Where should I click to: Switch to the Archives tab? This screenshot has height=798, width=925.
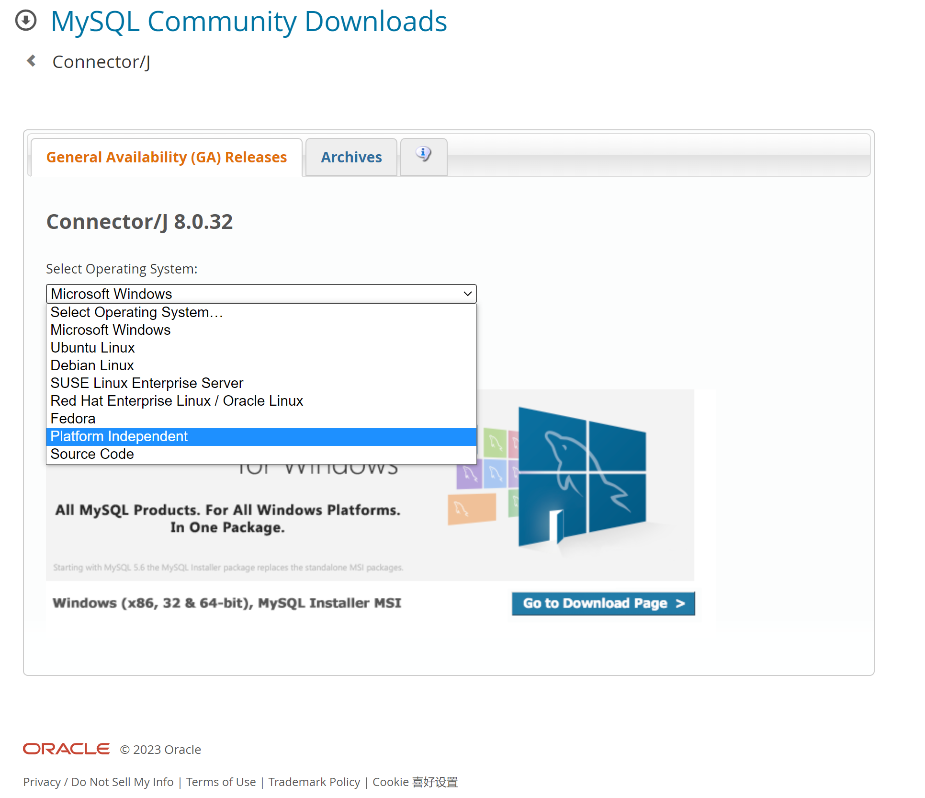pyautogui.click(x=351, y=157)
